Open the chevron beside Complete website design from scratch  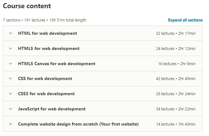10,124
